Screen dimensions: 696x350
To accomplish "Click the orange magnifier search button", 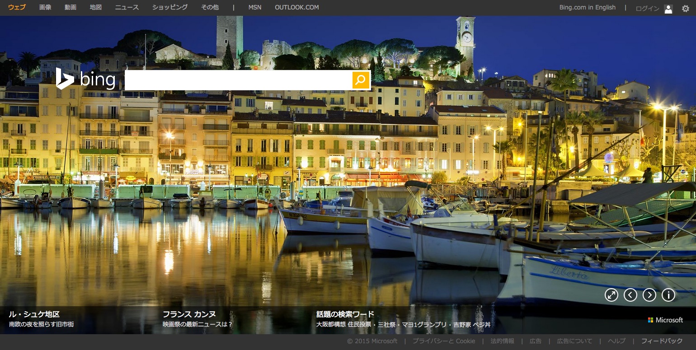I will tap(360, 80).
